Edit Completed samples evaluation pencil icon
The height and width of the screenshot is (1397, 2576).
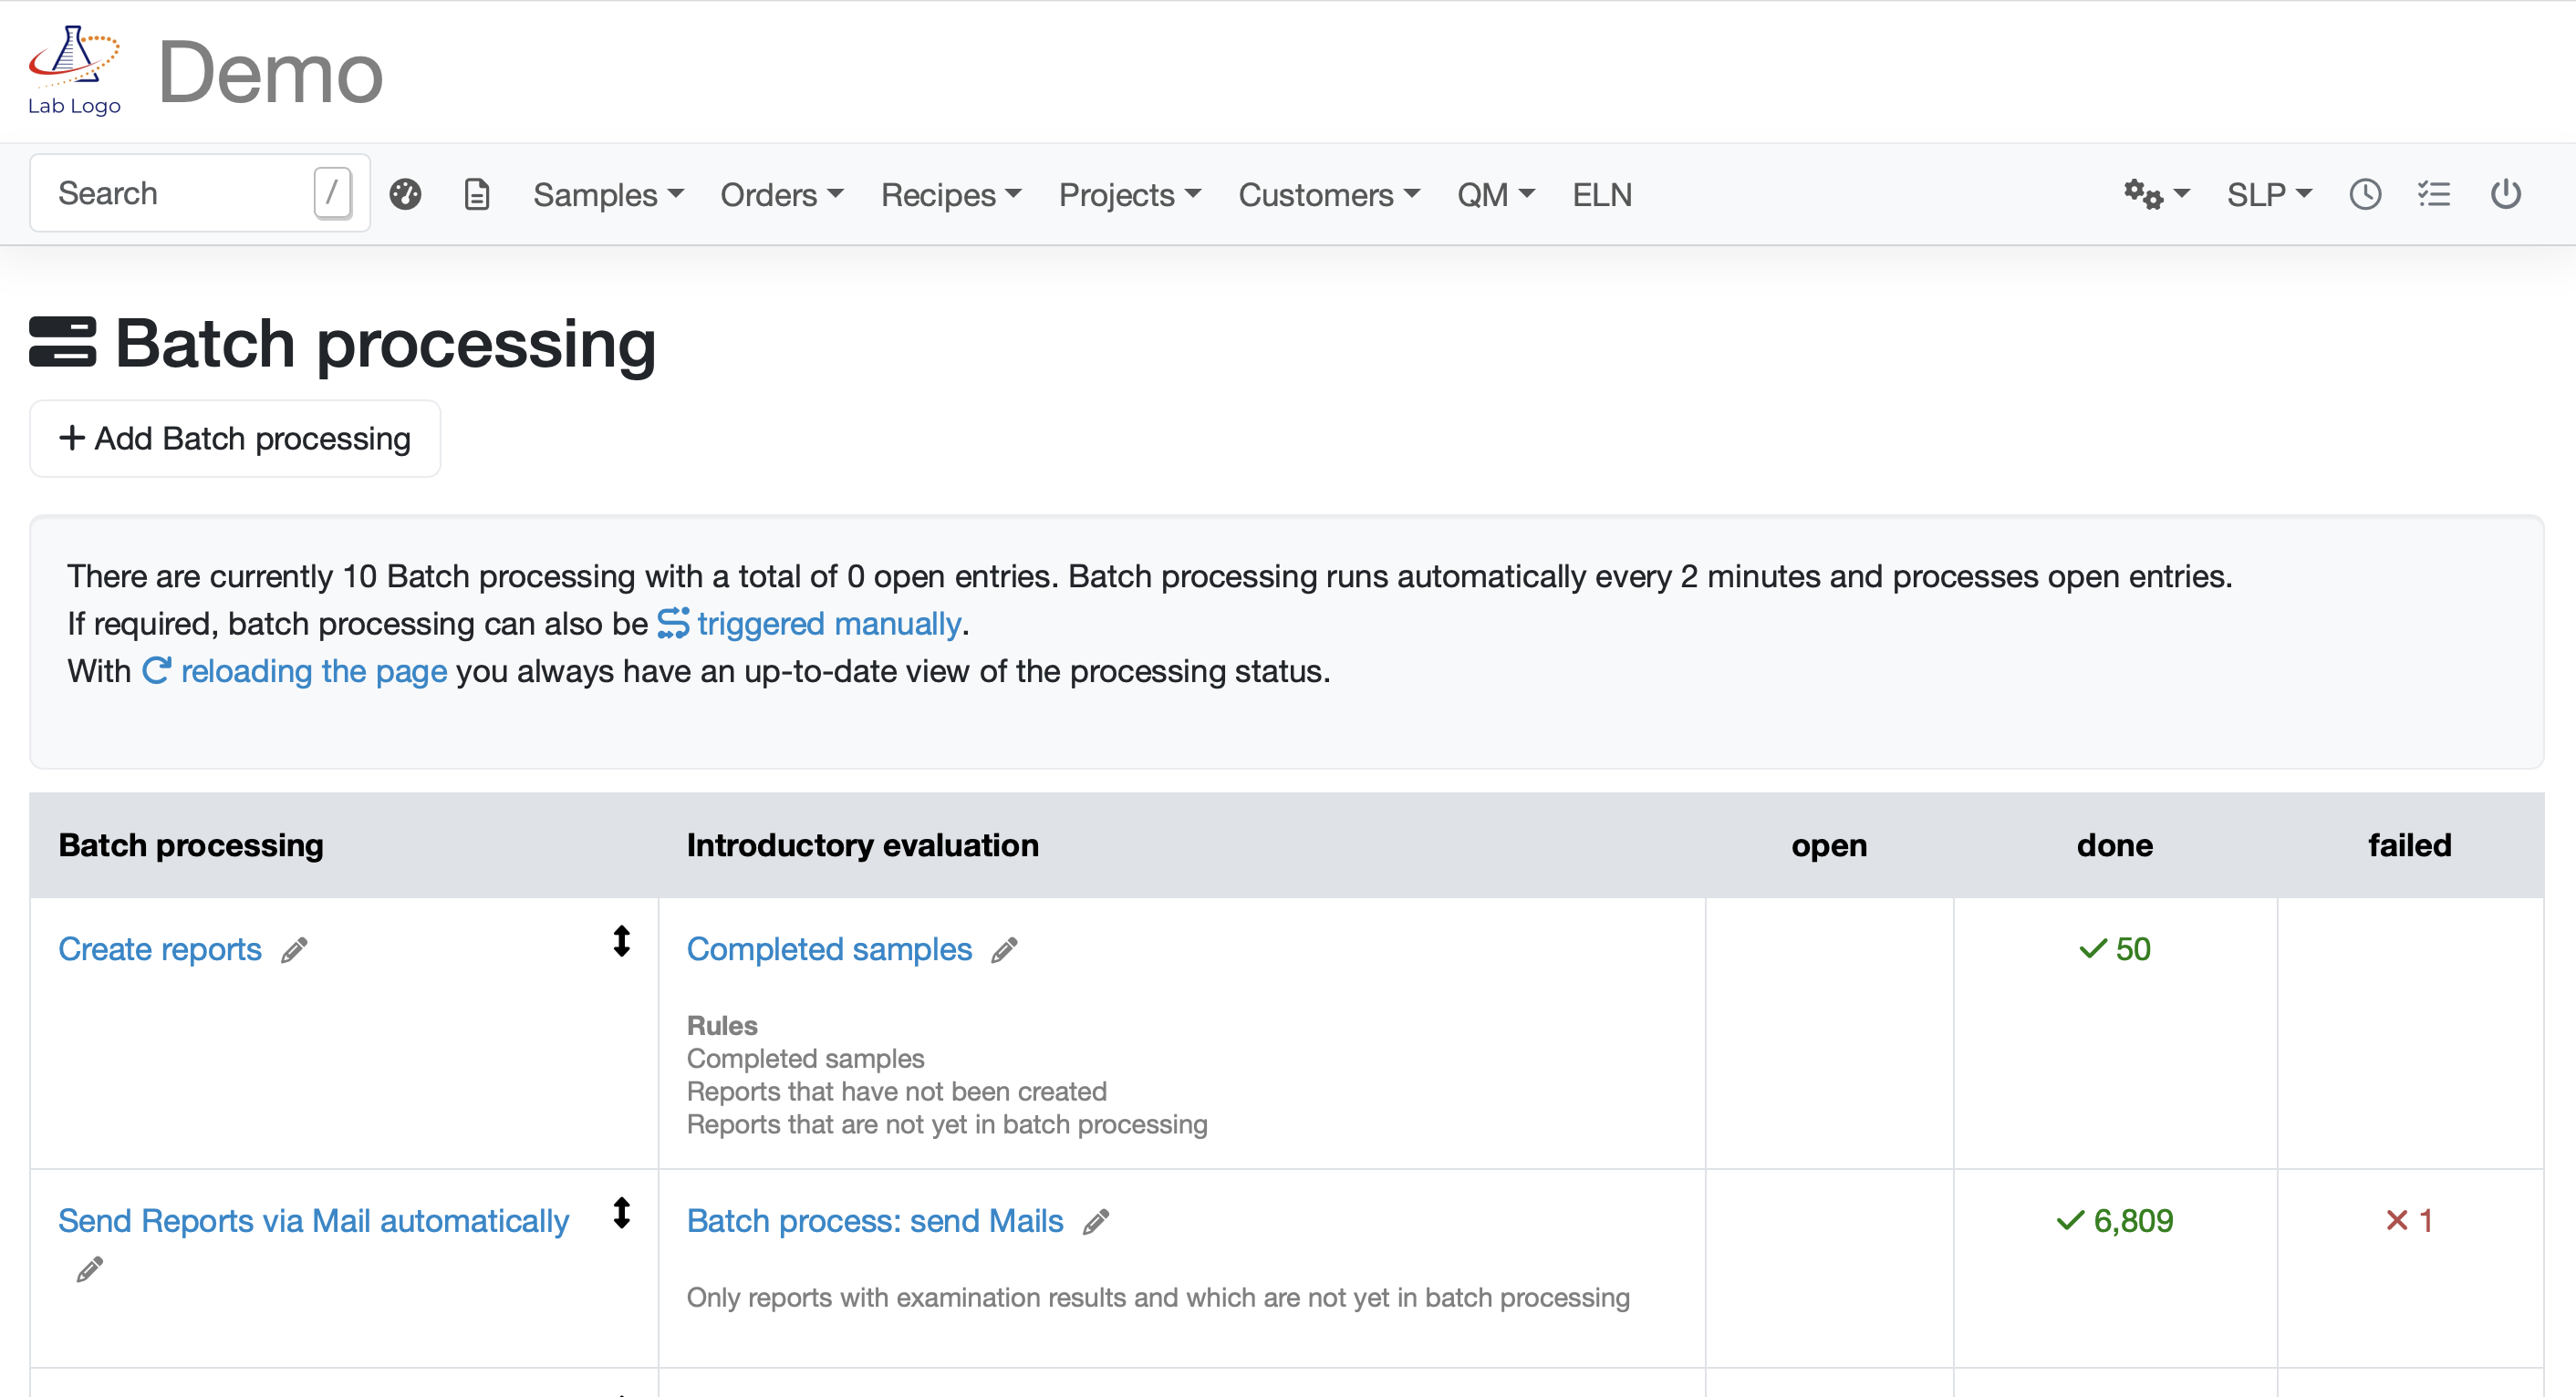point(1004,950)
